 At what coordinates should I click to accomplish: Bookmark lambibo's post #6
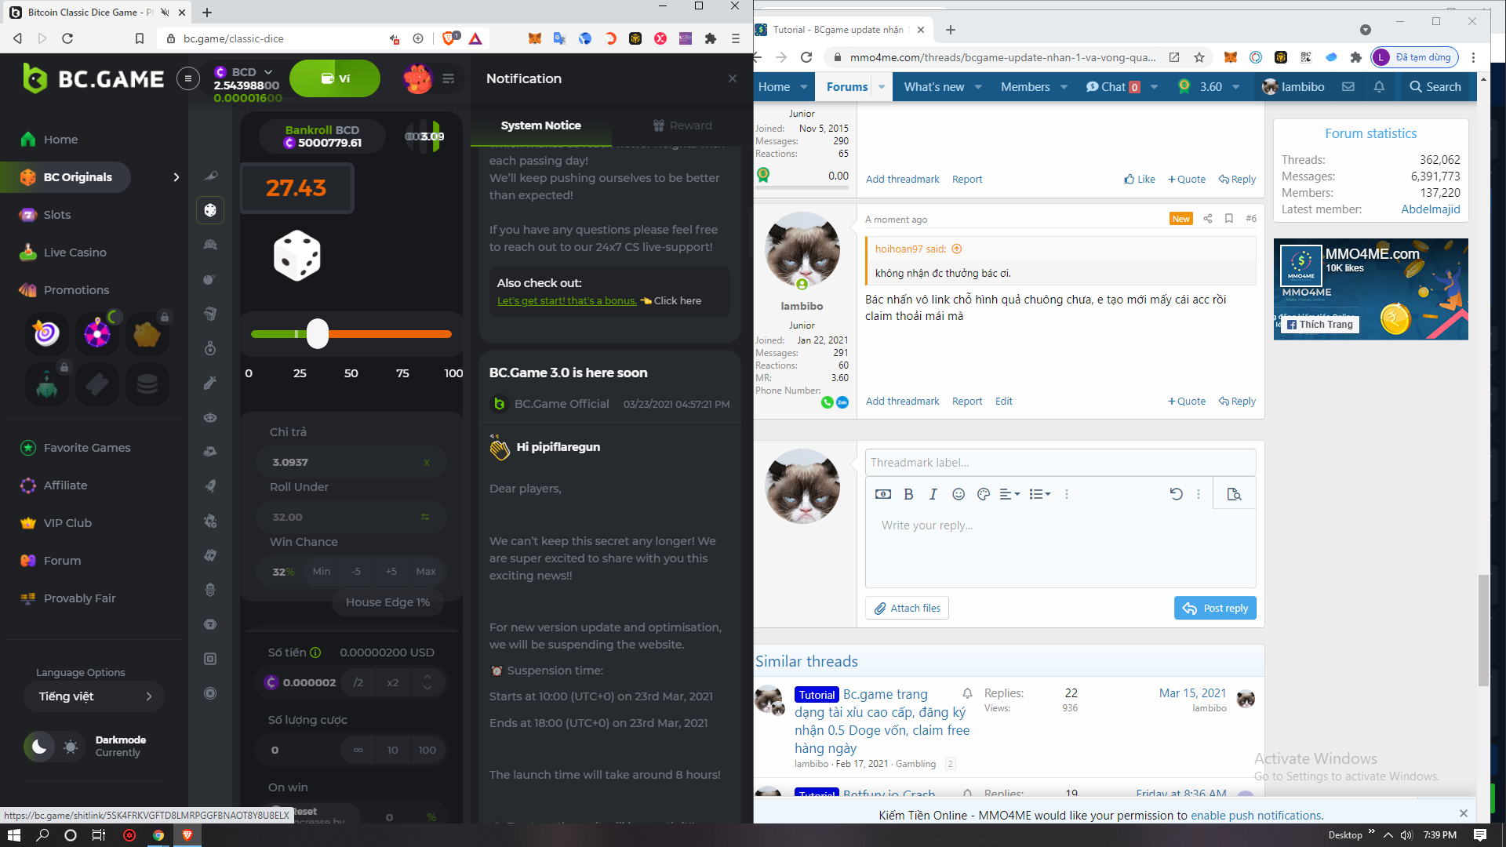coord(1229,219)
